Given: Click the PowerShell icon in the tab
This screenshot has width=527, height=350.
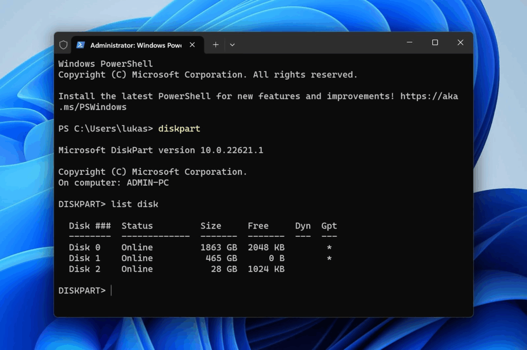Looking at the screenshot, I should [80, 45].
